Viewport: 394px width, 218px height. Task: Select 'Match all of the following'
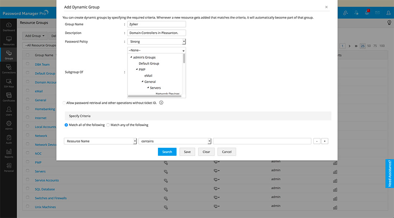pos(66,125)
